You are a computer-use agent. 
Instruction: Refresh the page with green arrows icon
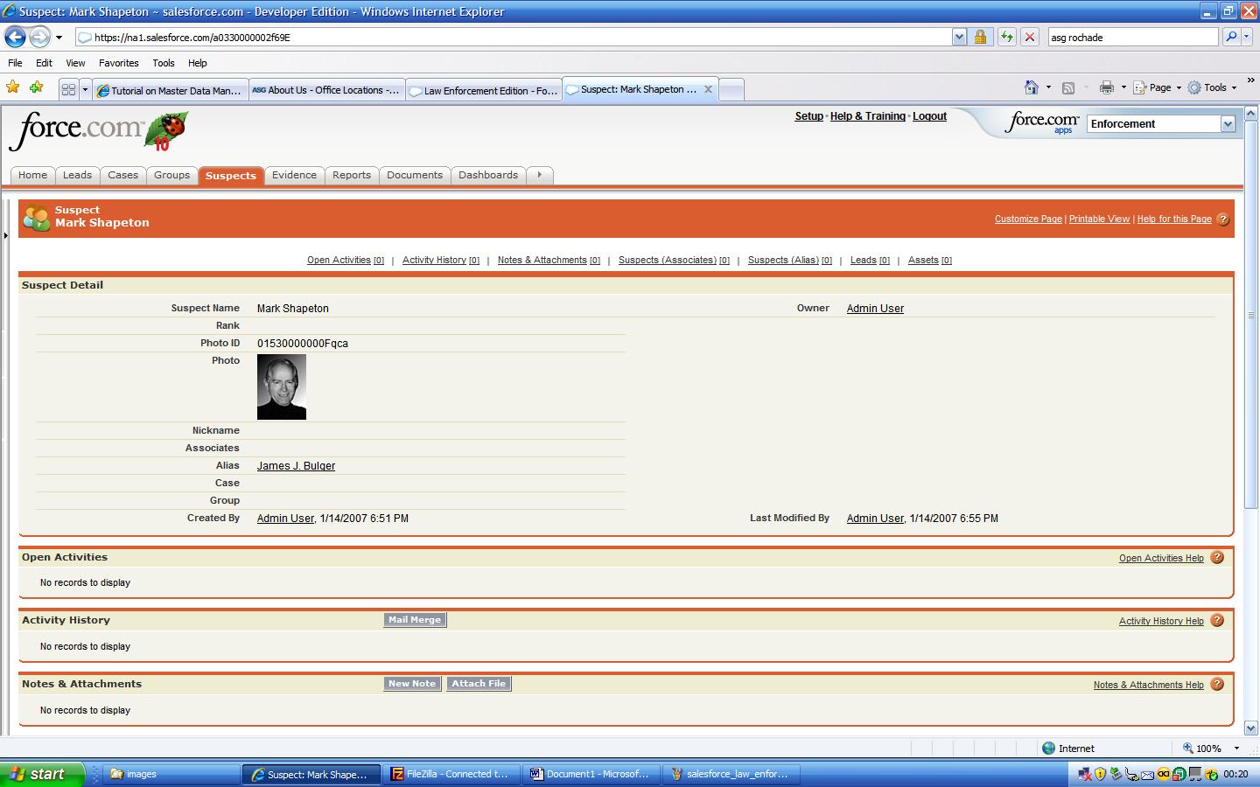(1007, 37)
